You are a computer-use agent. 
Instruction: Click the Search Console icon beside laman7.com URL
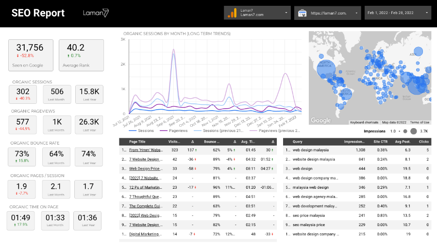click(x=302, y=13)
